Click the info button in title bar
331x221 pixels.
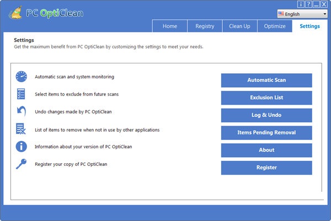coord(301,4)
